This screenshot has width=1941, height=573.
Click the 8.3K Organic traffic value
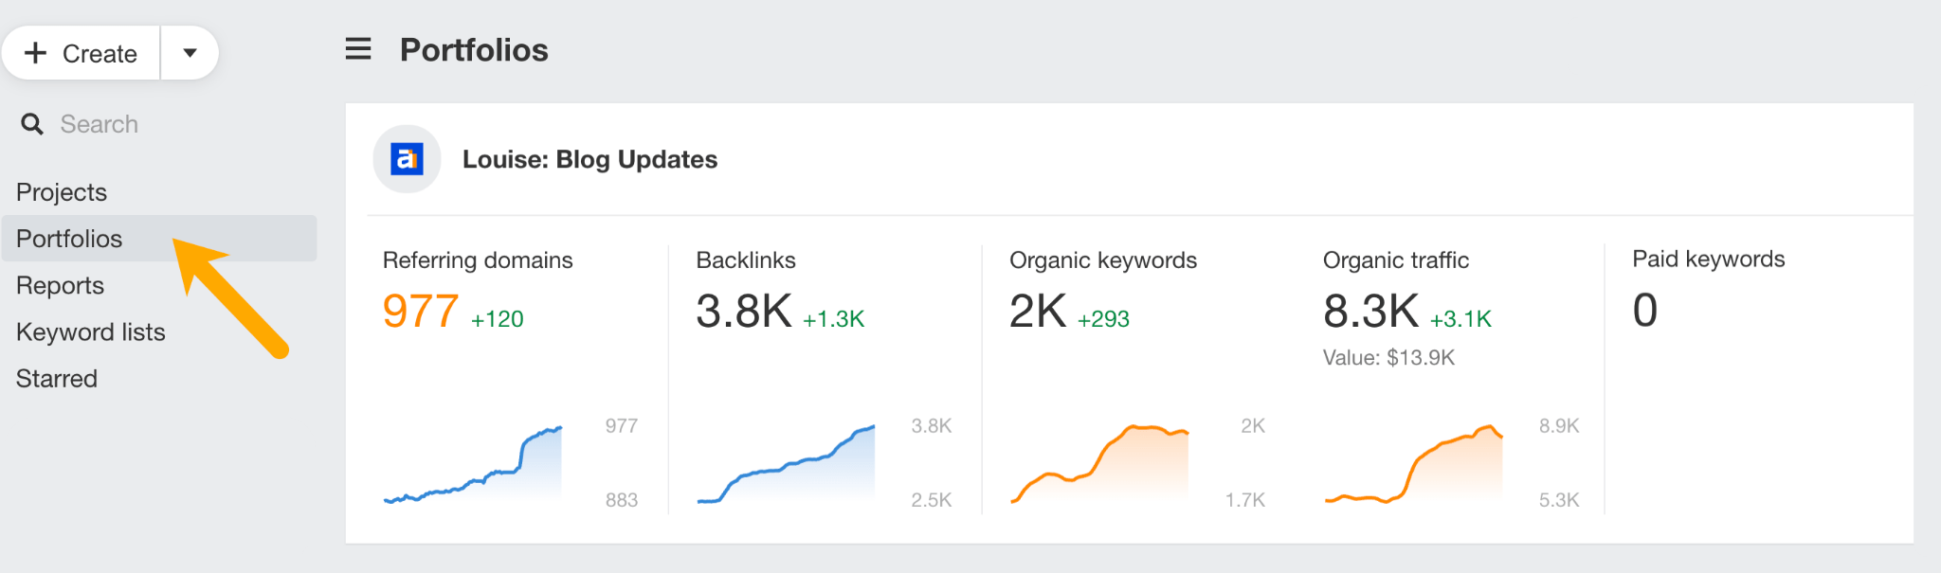pos(1370,312)
